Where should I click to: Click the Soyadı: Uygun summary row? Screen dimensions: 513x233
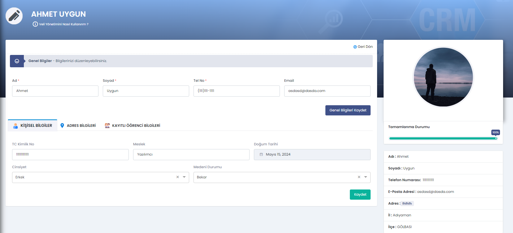point(443,169)
